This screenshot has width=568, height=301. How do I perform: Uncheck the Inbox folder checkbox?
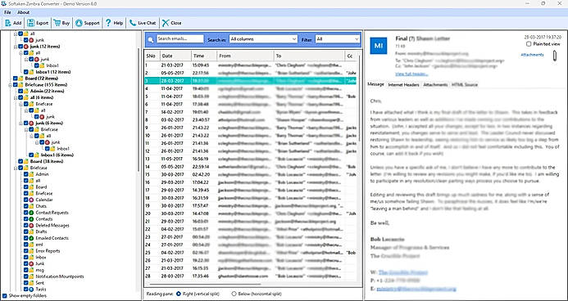pyautogui.click(x=26, y=258)
